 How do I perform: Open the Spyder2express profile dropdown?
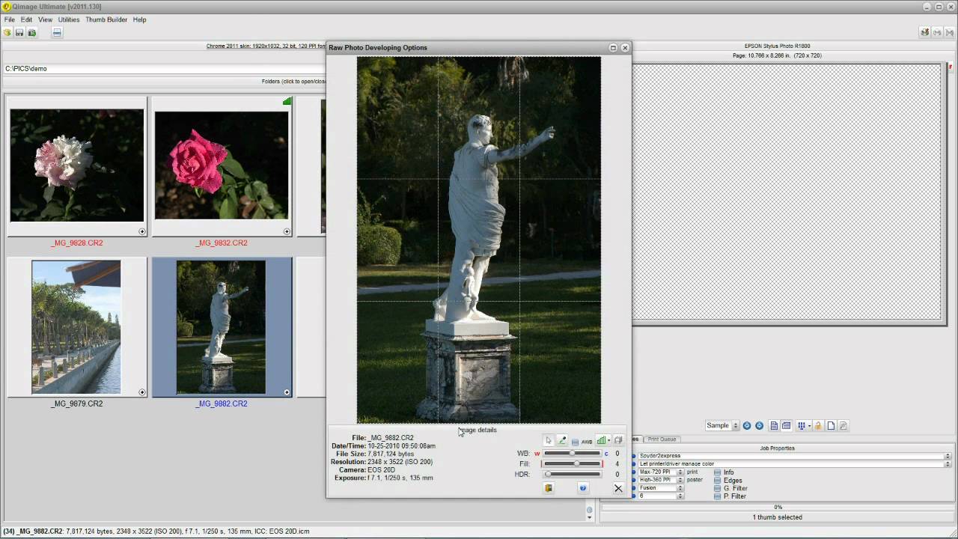[x=794, y=456]
